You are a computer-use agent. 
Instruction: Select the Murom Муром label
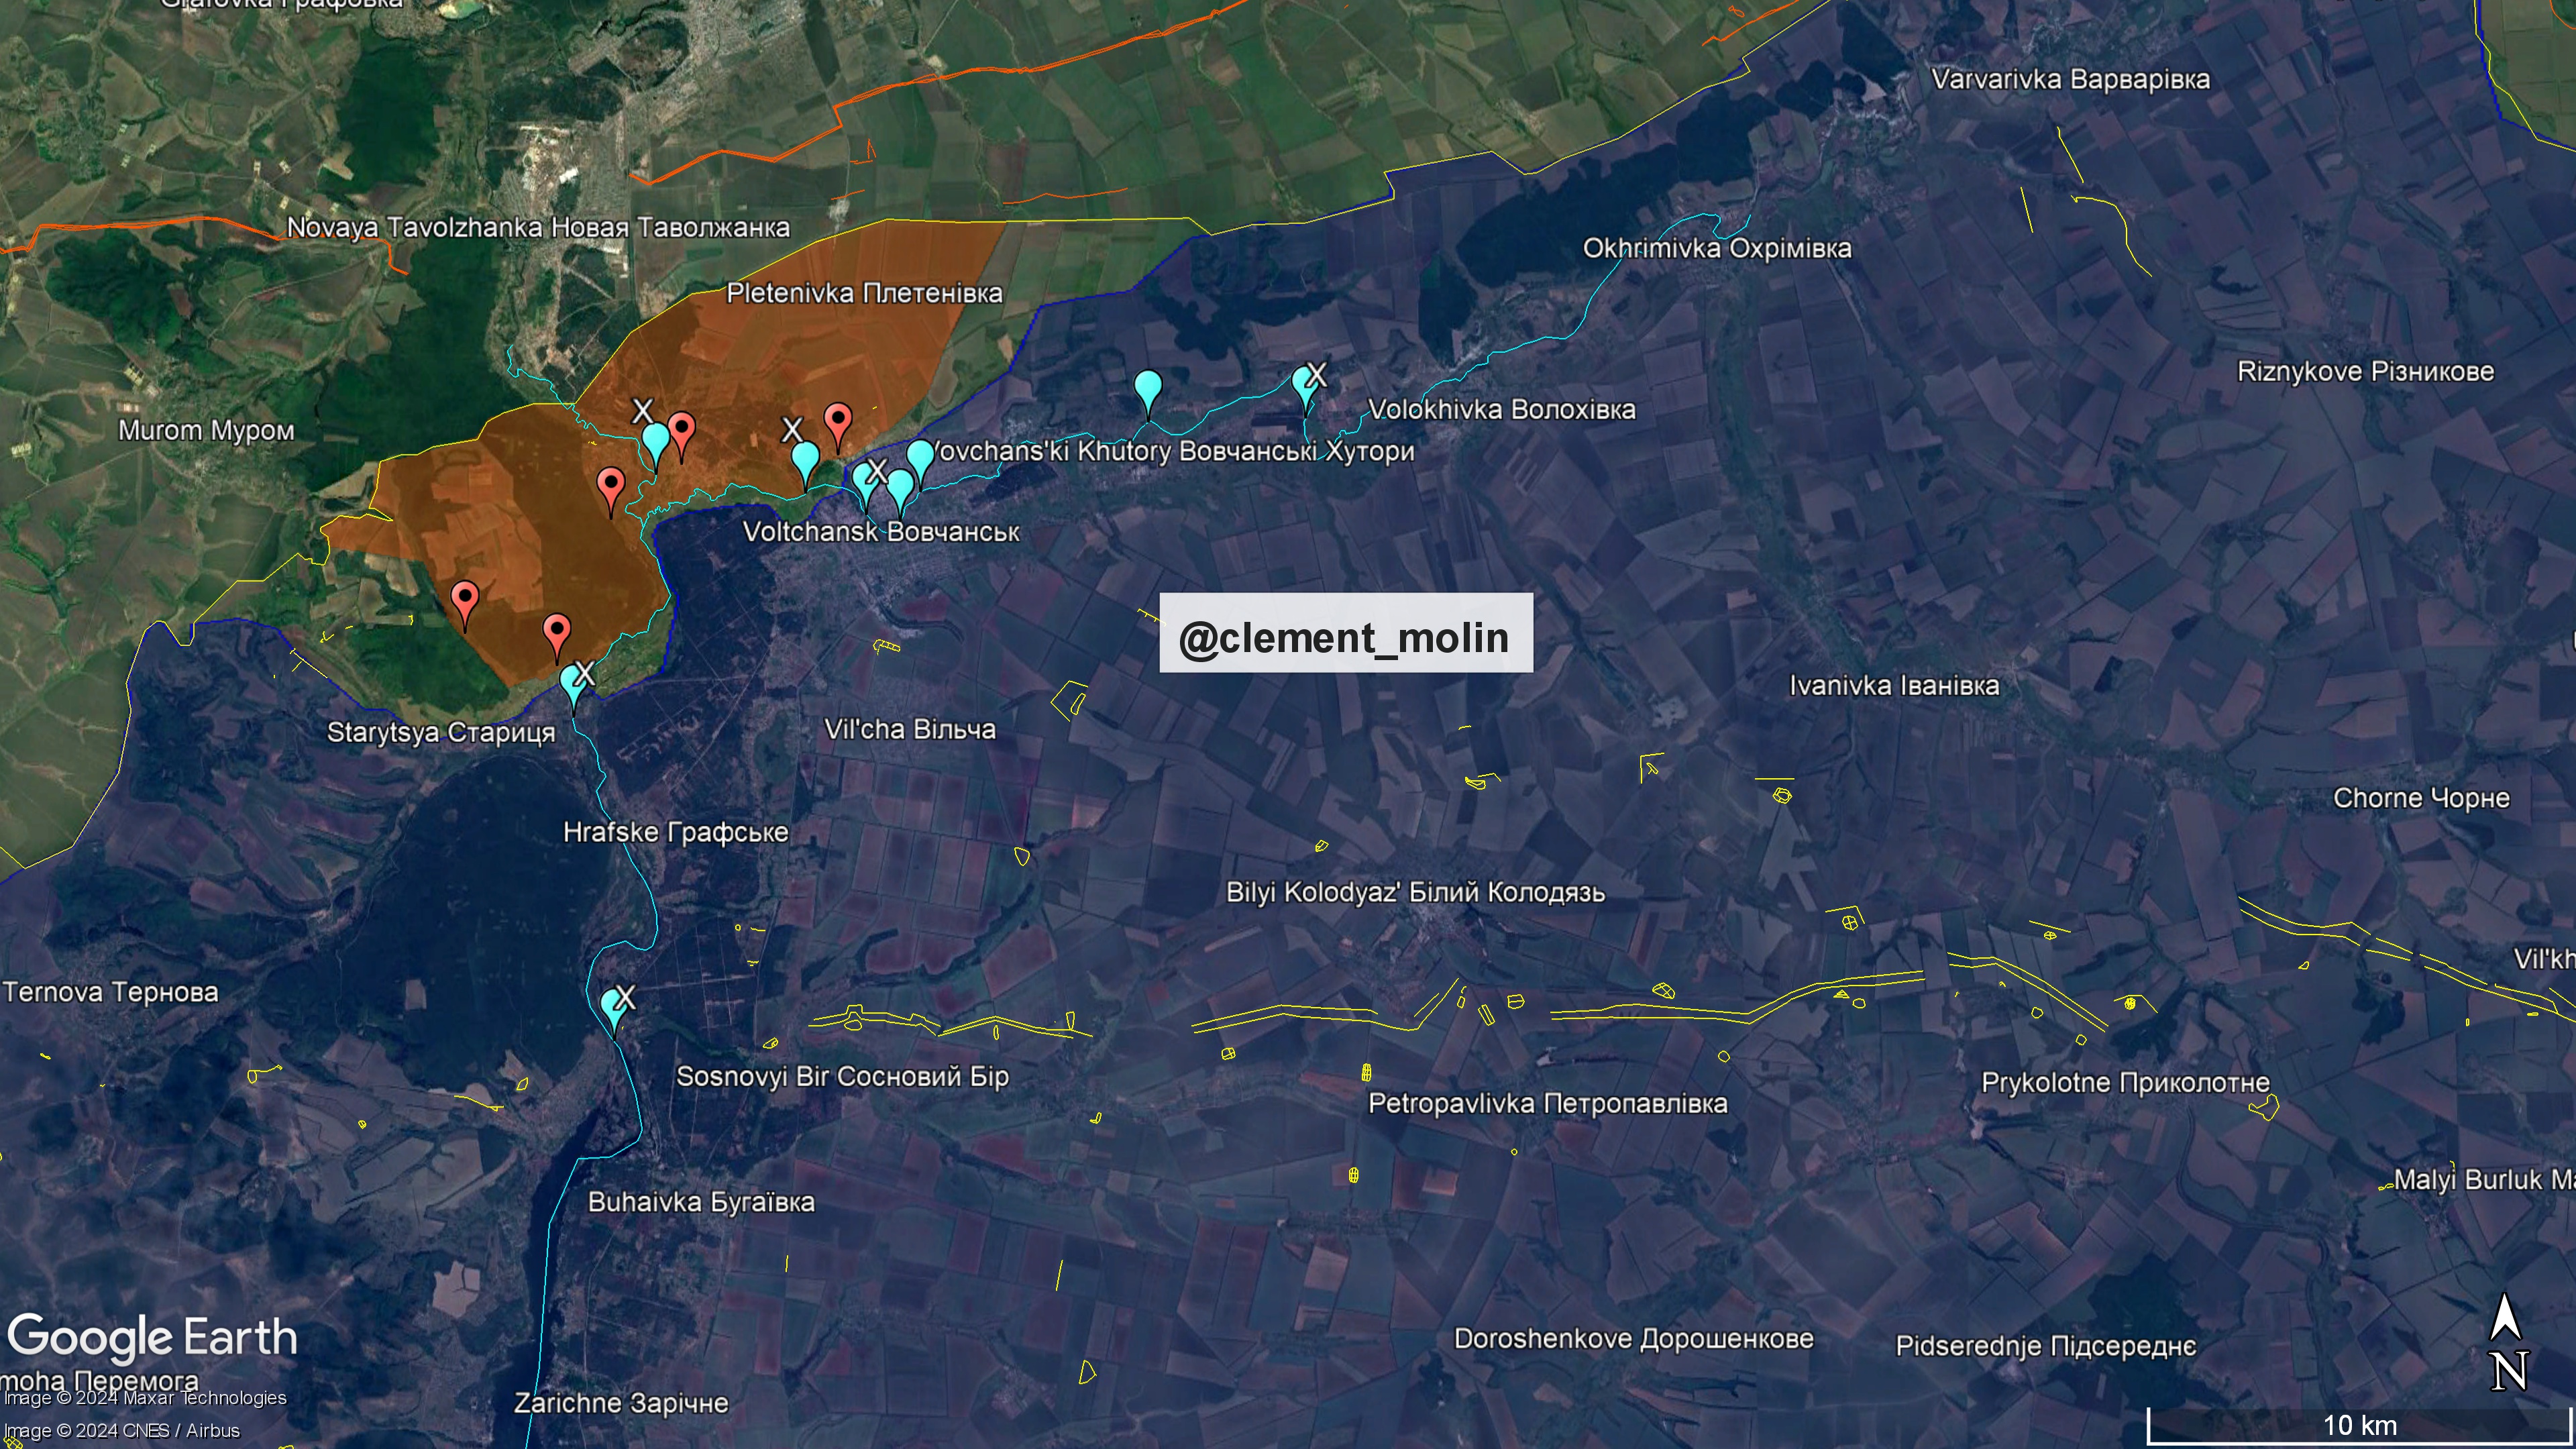tap(206, 430)
